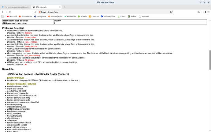Open the Dictionary.com bookmark
Image resolution: width=211 pixels, height=132 pixels.
[108, 17]
